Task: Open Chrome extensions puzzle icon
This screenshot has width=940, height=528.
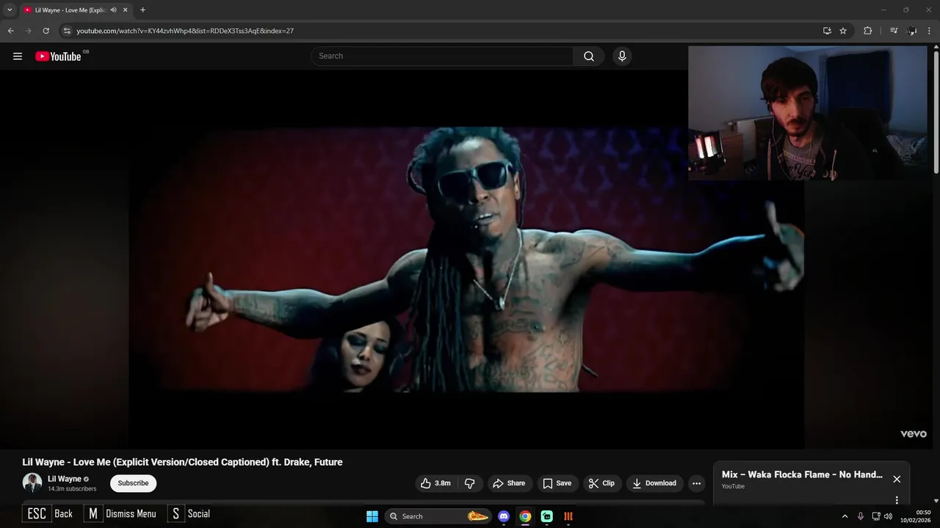Action: pos(867,31)
